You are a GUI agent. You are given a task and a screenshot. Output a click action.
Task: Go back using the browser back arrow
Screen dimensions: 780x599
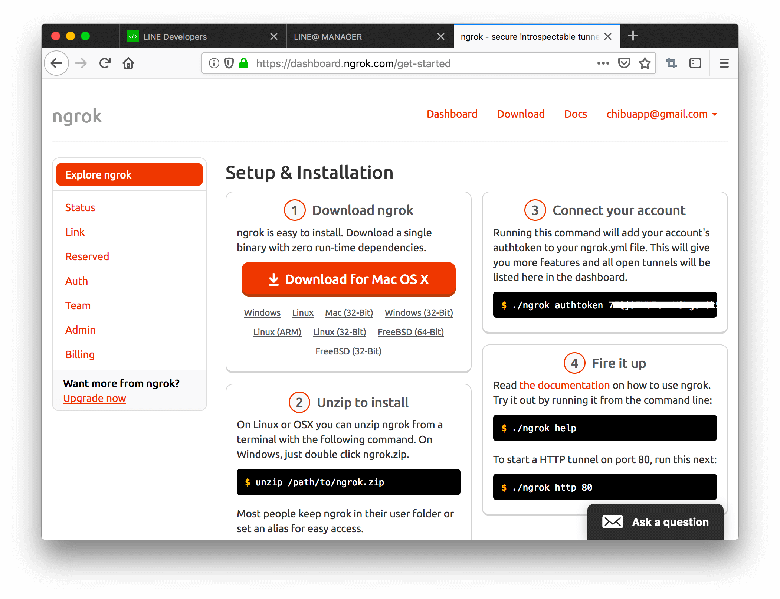pos(56,63)
